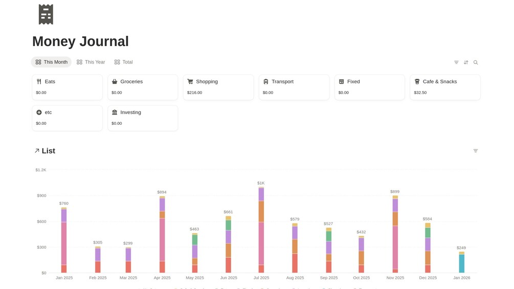Select the Mar 2025 bar
Image resolution: width=514 pixels, height=289 pixels.
128,260
